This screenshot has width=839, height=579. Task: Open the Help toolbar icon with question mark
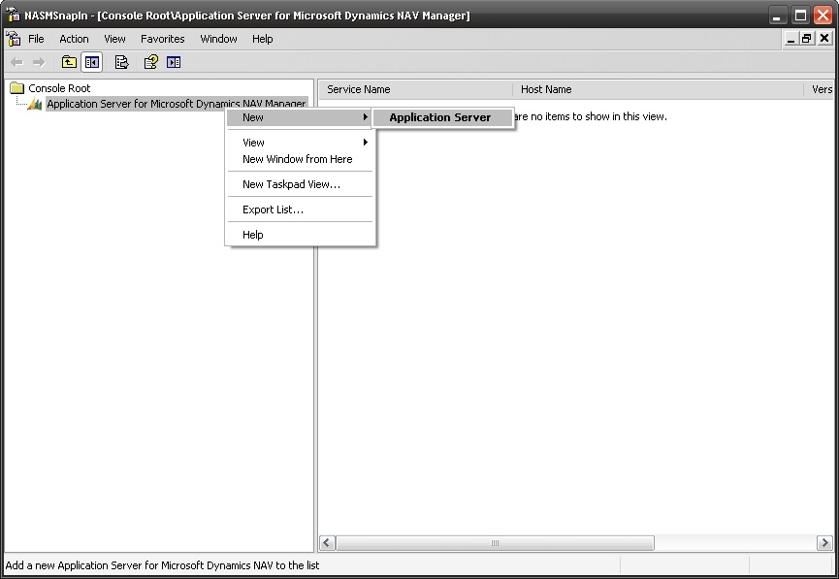coord(151,62)
